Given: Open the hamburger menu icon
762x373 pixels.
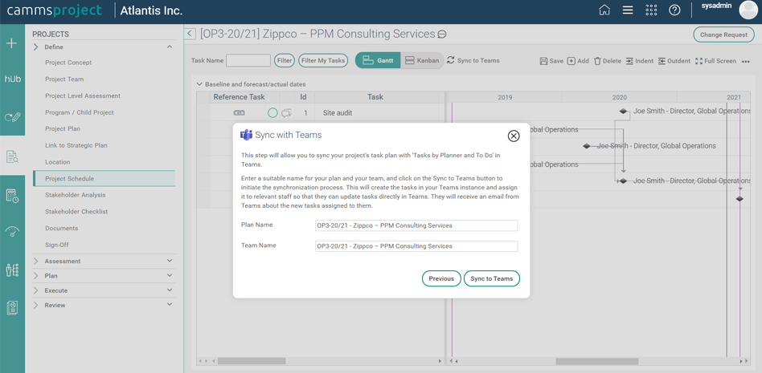Looking at the screenshot, I should (x=628, y=10).
